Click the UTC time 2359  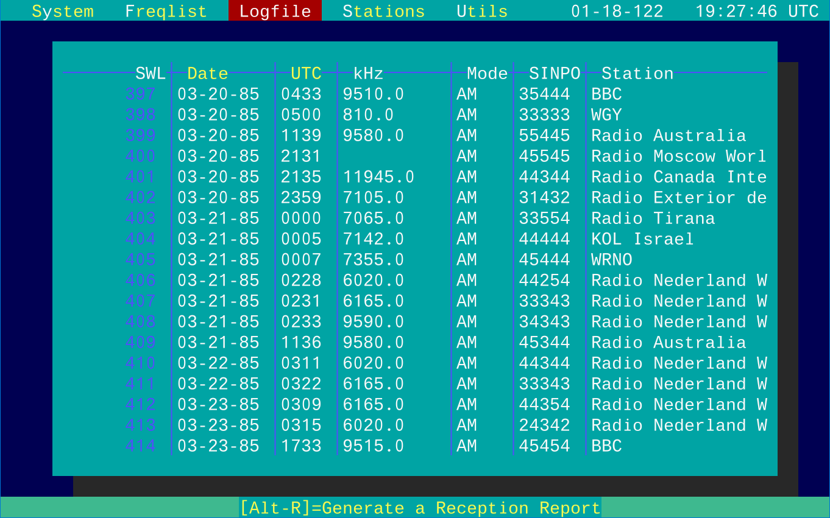tap(301, 198)
